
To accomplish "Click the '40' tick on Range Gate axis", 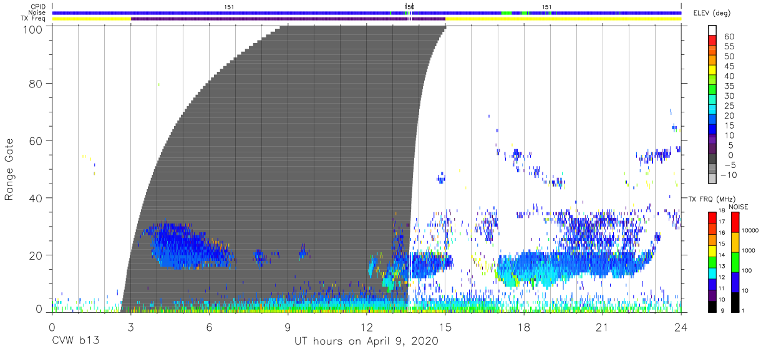I will click(x=36, y=198).
